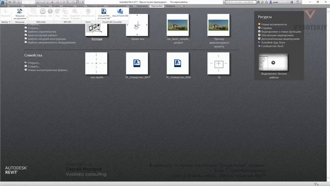Open the rac_basic_sample_project thumbnail

[178, 25]
